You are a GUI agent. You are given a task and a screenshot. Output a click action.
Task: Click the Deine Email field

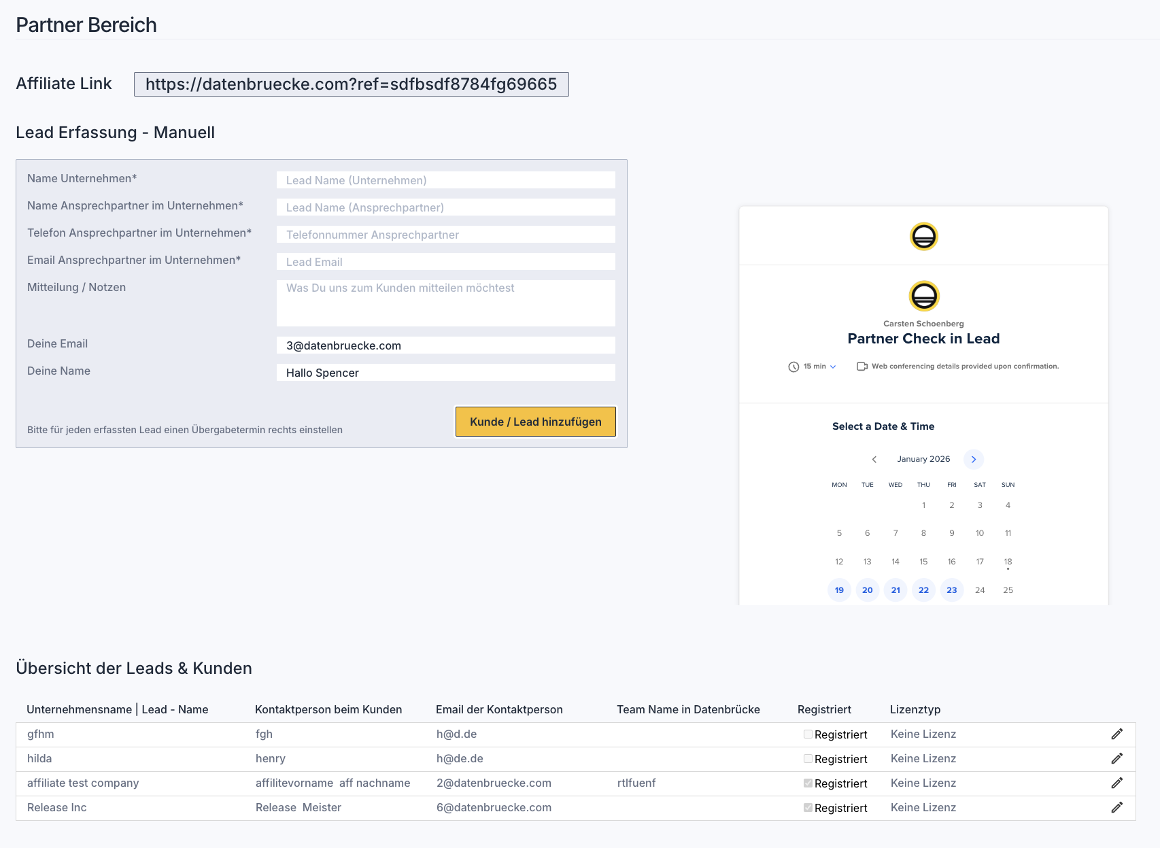(x=446, y=345)
